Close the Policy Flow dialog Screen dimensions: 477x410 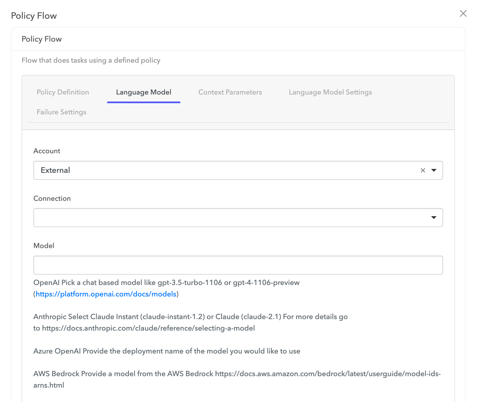(463, 13)
